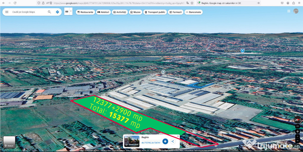Select the Hoteluri category chip
This screenshot has height=152, width=303.
103,12
